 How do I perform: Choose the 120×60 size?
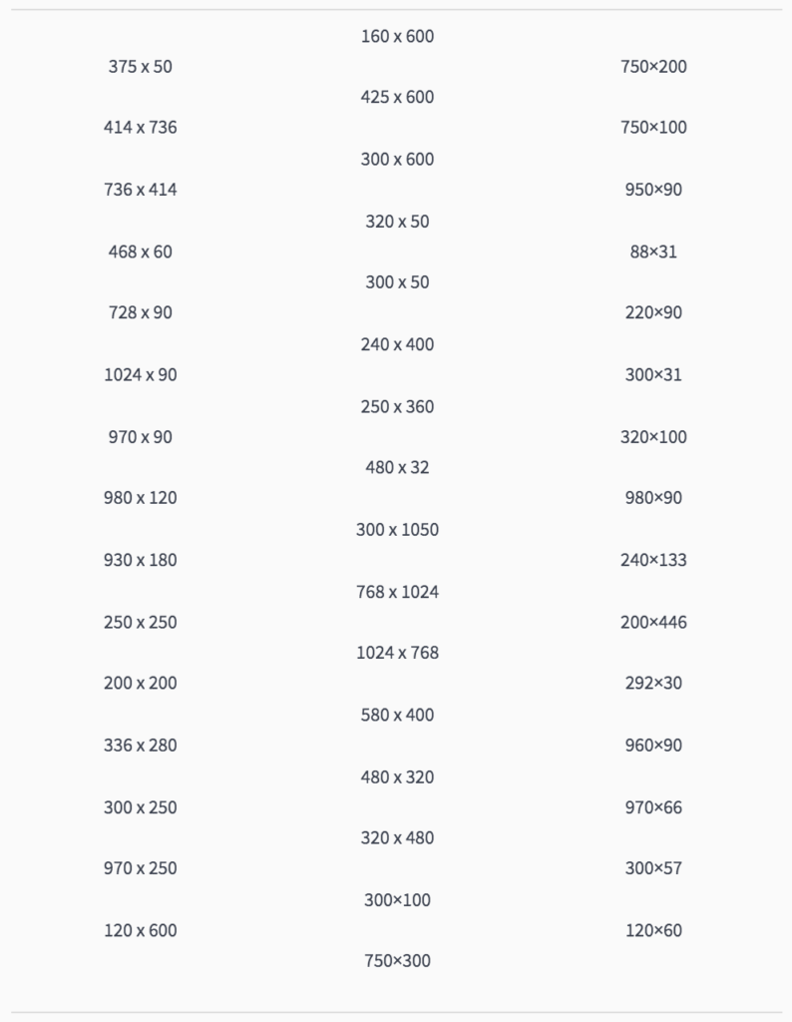coord(653,930)
